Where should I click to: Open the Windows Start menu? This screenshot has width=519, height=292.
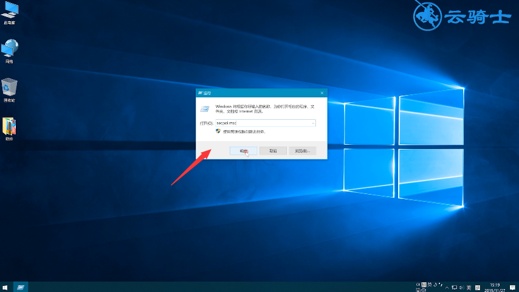point(5,287)
